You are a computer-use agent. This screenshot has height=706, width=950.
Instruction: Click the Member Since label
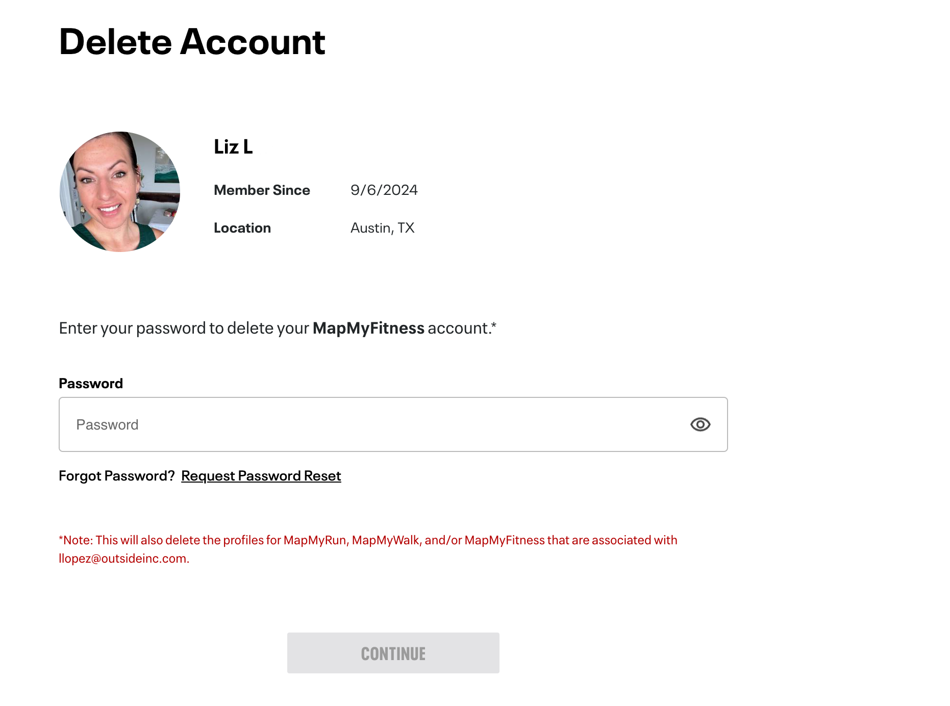click(262, 190)
